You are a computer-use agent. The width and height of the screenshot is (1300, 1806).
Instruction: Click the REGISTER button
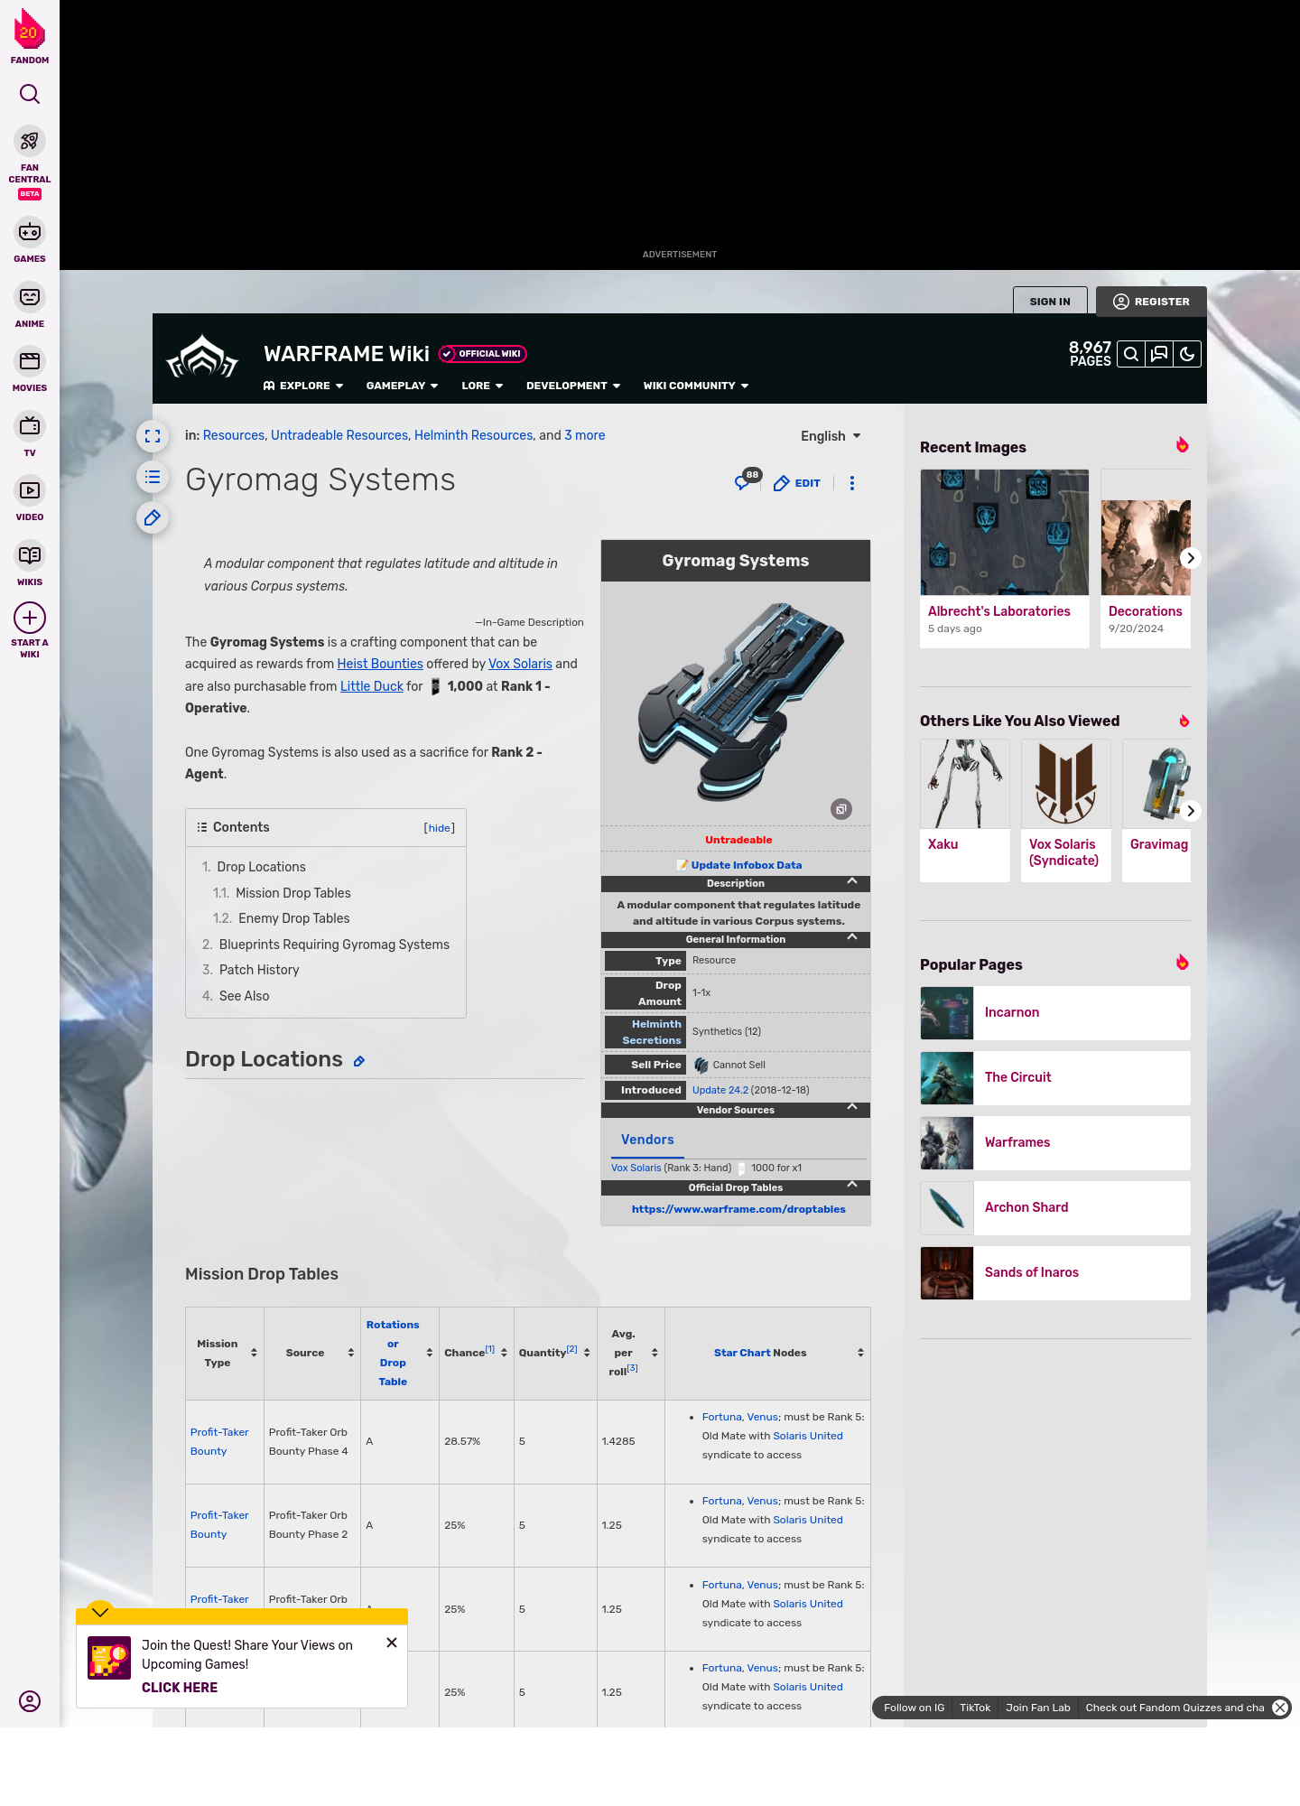(1151, 302)
